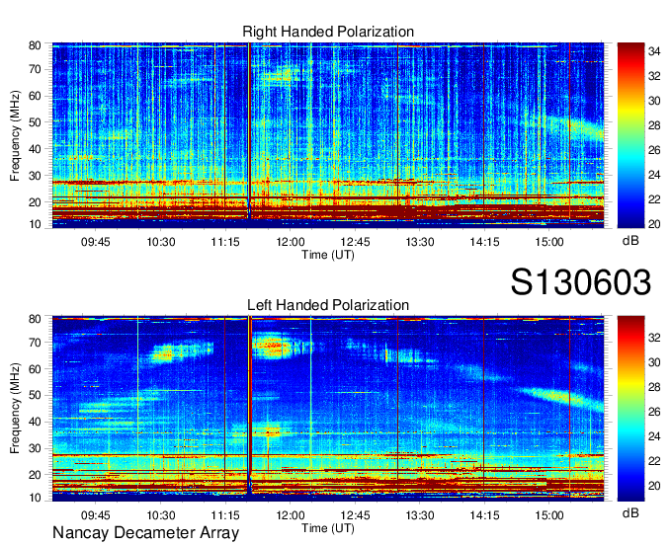Click inside the Left Handed Polarization spectrogram
The height and width of the screenshot is (545, 672).
click(x=328, y=409)
